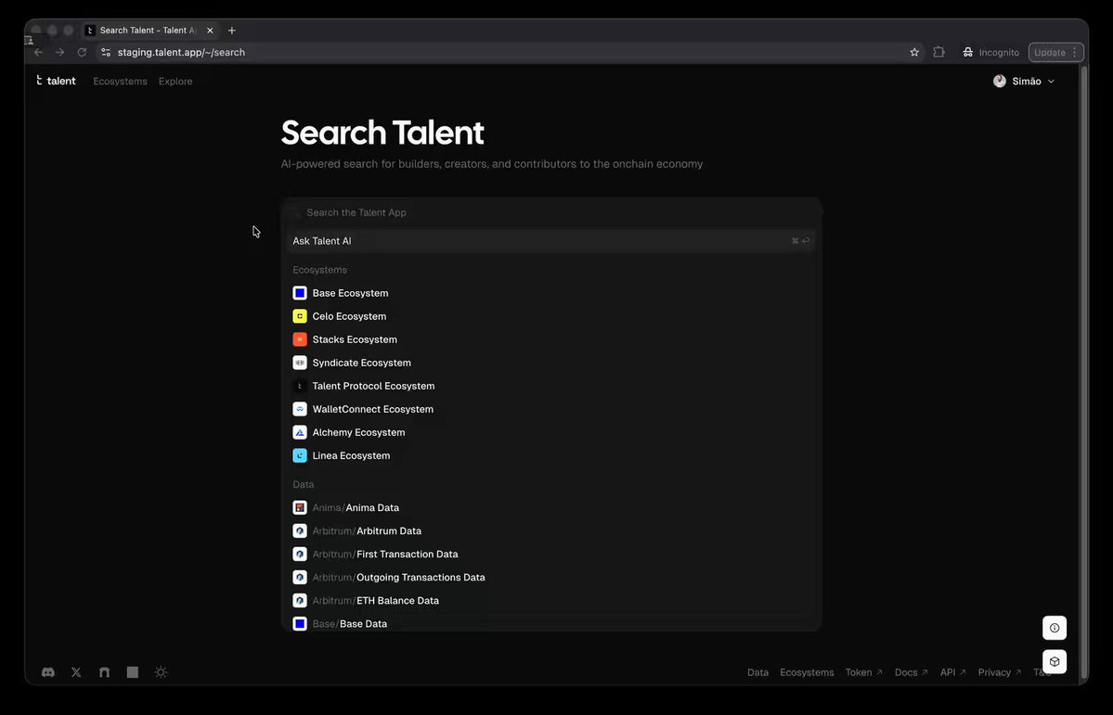Open a new browser tab
The width and height of the screenshot is (1113, 715).
[231, 31]
